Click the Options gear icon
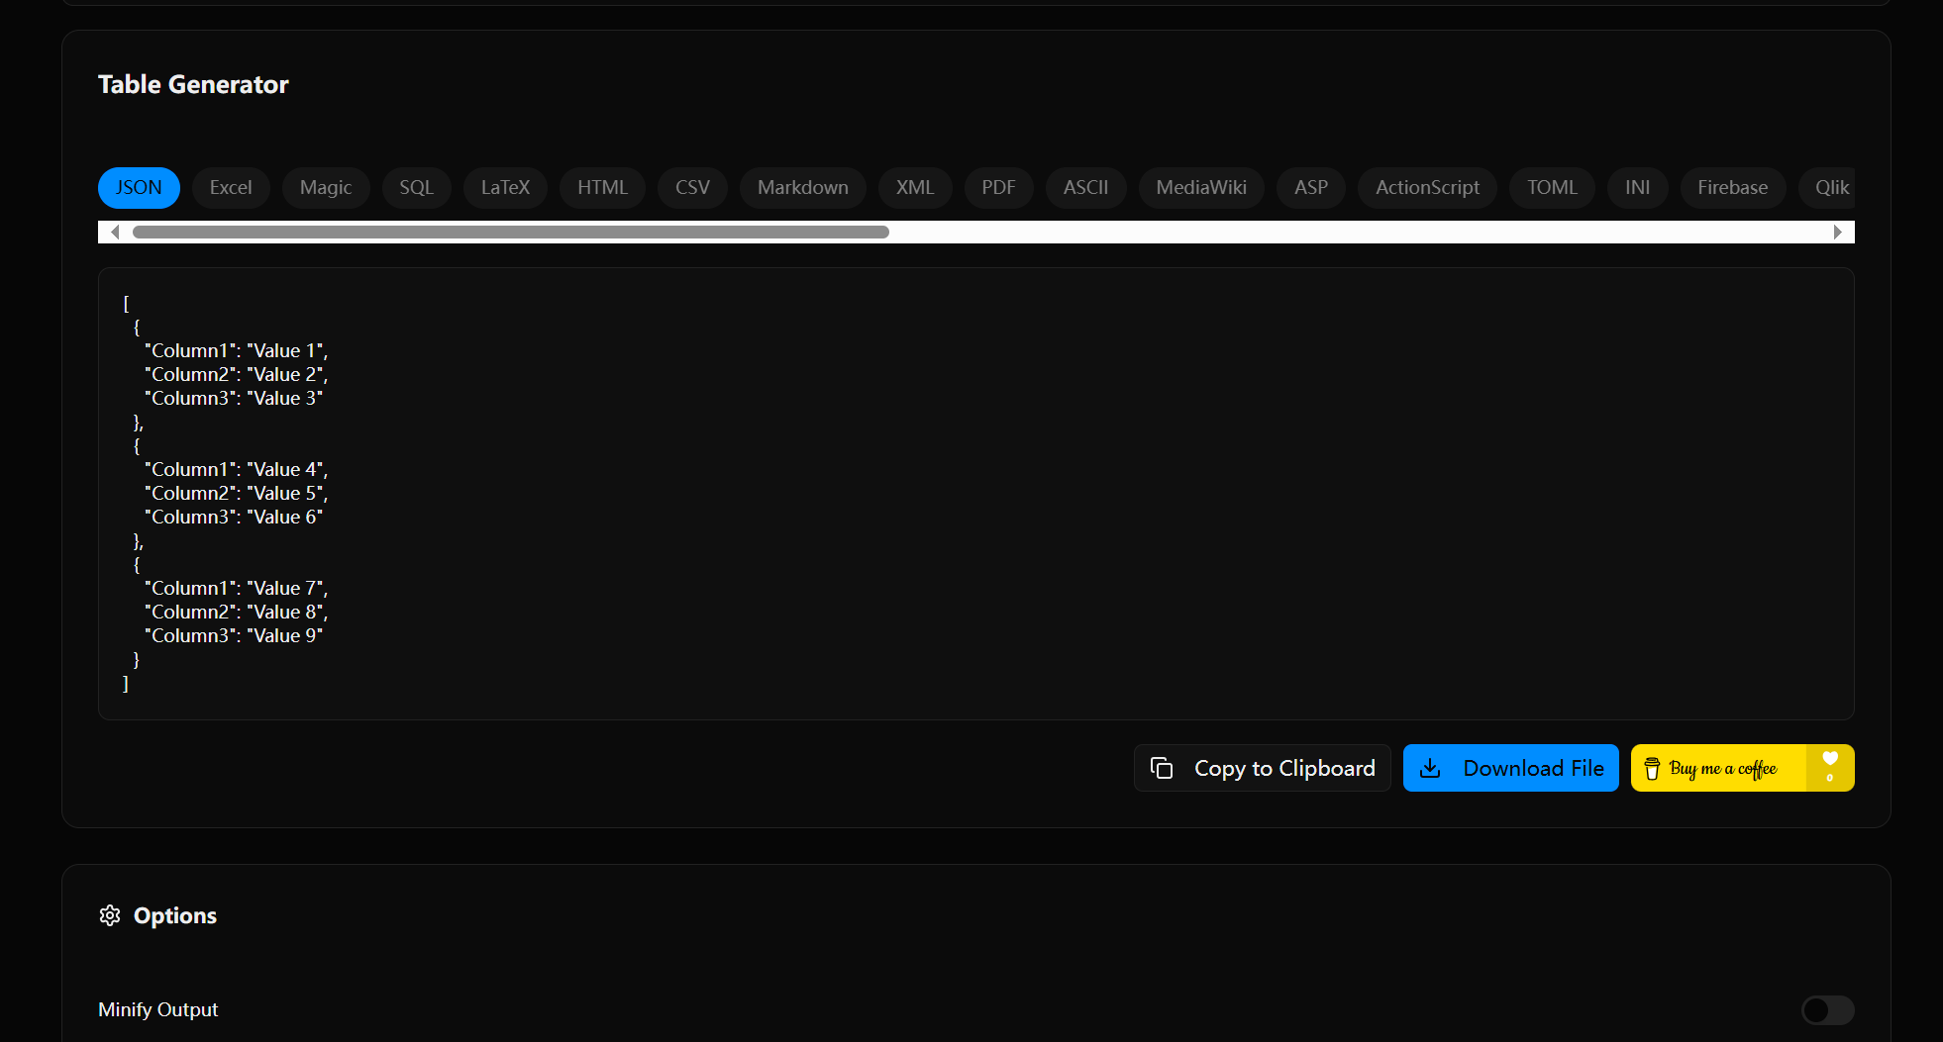This screenshot has height=1042, width=1943. 110,915
